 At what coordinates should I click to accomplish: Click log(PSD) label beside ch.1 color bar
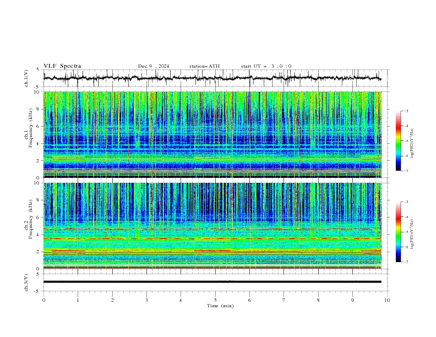coord(412,144)
